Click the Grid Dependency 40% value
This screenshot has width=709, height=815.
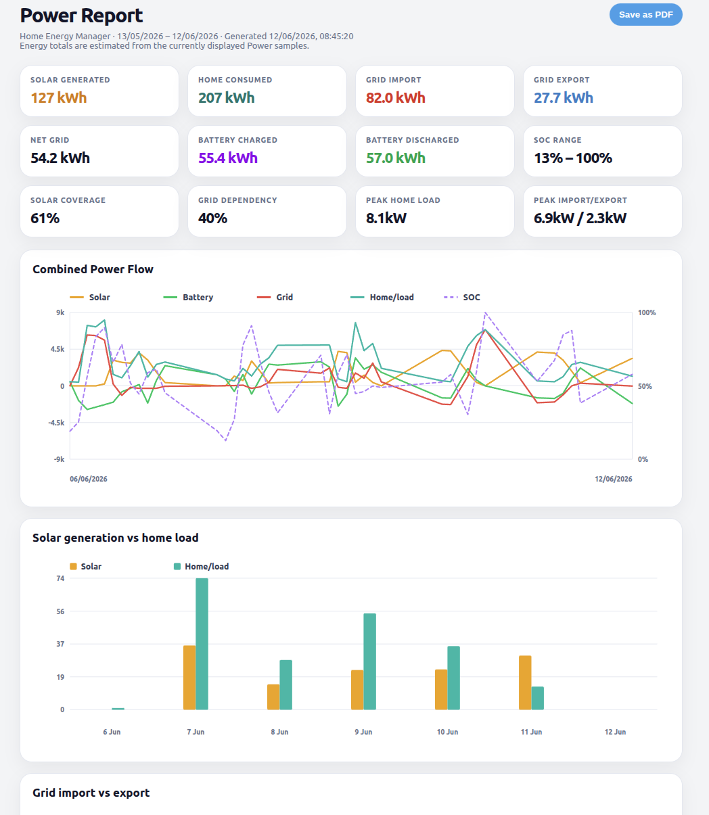[x=213, y=218]
